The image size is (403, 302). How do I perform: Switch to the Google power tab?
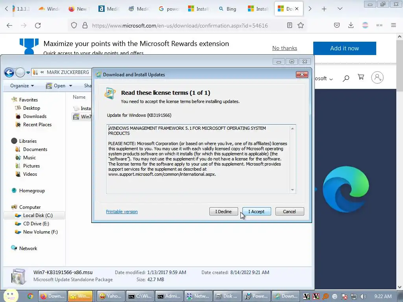click(169, 9)
